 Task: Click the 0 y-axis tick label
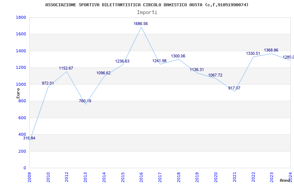[x=25, y=168]
